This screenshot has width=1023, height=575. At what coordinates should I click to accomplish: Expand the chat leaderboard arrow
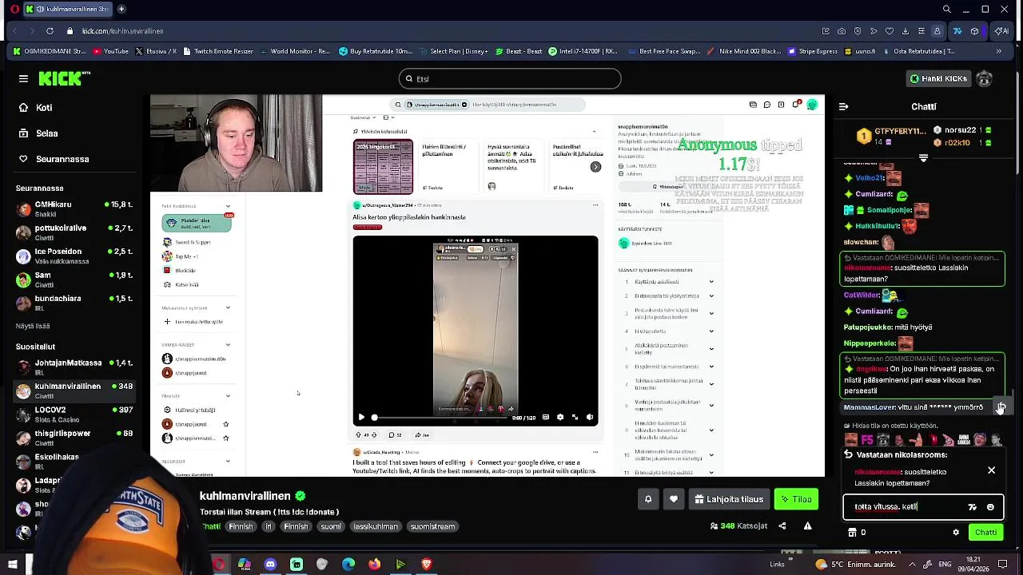(x=923, y=158)
